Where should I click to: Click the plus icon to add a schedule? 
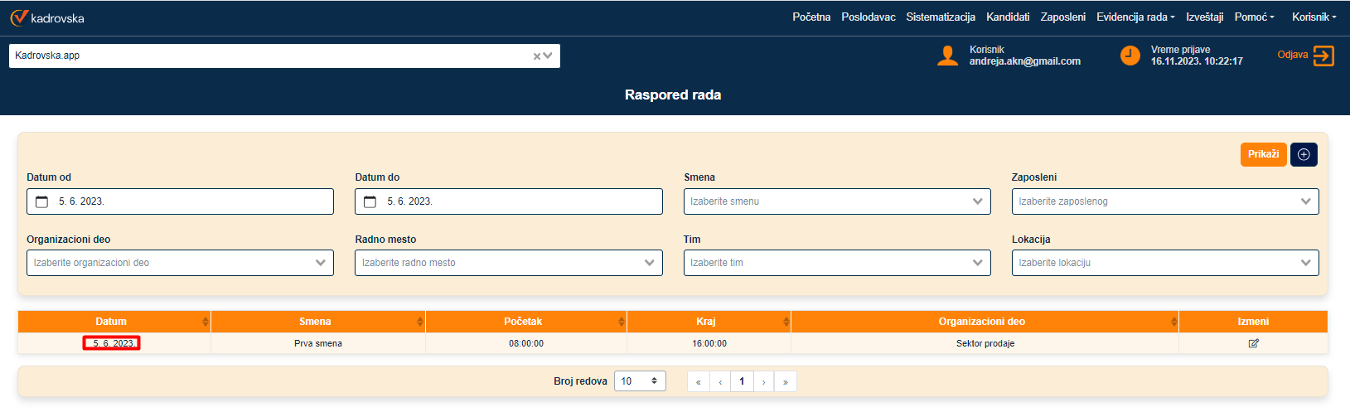tap(1304, 154)
